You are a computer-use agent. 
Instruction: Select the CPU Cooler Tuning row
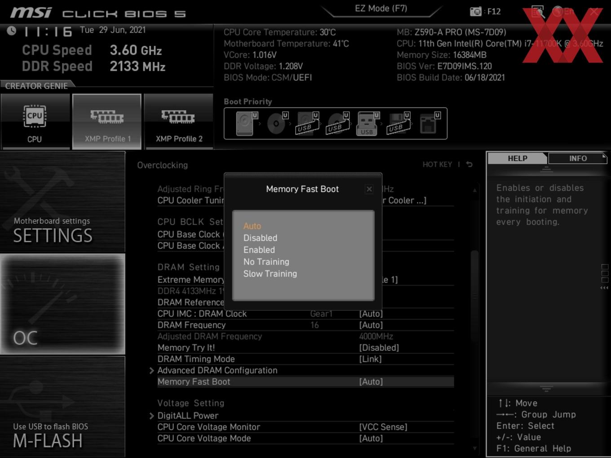coord(305,200)
